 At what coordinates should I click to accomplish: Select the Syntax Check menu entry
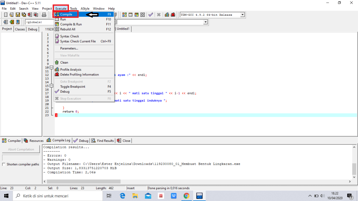69,36
